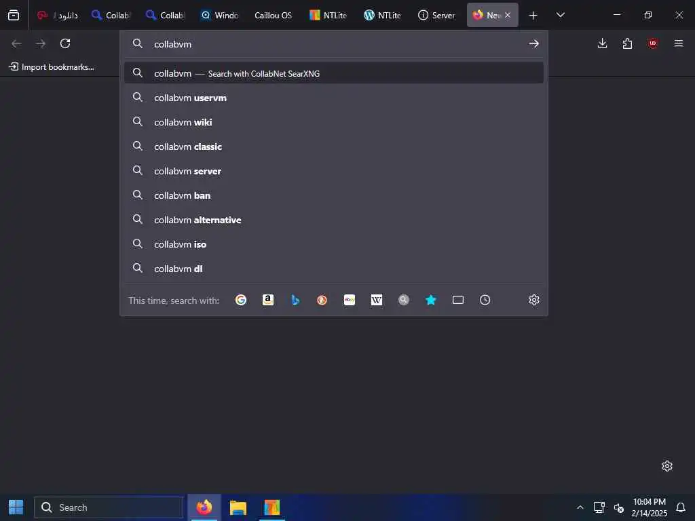Open the notification bell in taskbar
The image size is (695, 521).
click(680, 507)
